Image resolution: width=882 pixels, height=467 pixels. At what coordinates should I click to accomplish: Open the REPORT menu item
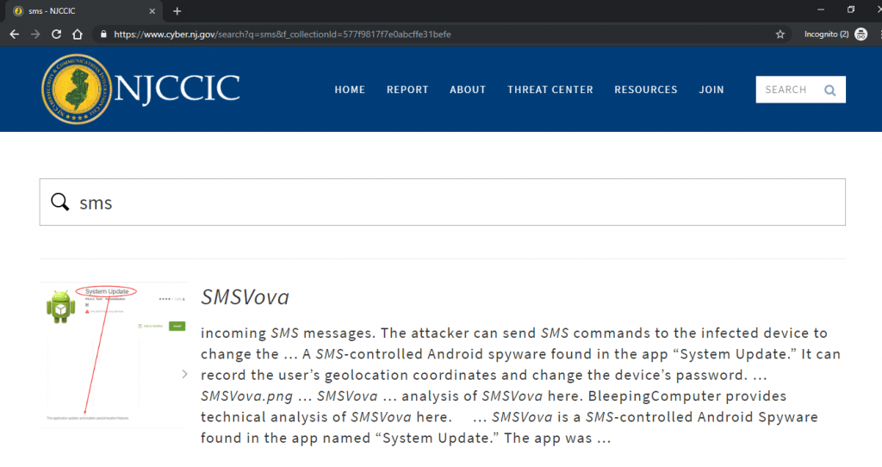point(407,90)
